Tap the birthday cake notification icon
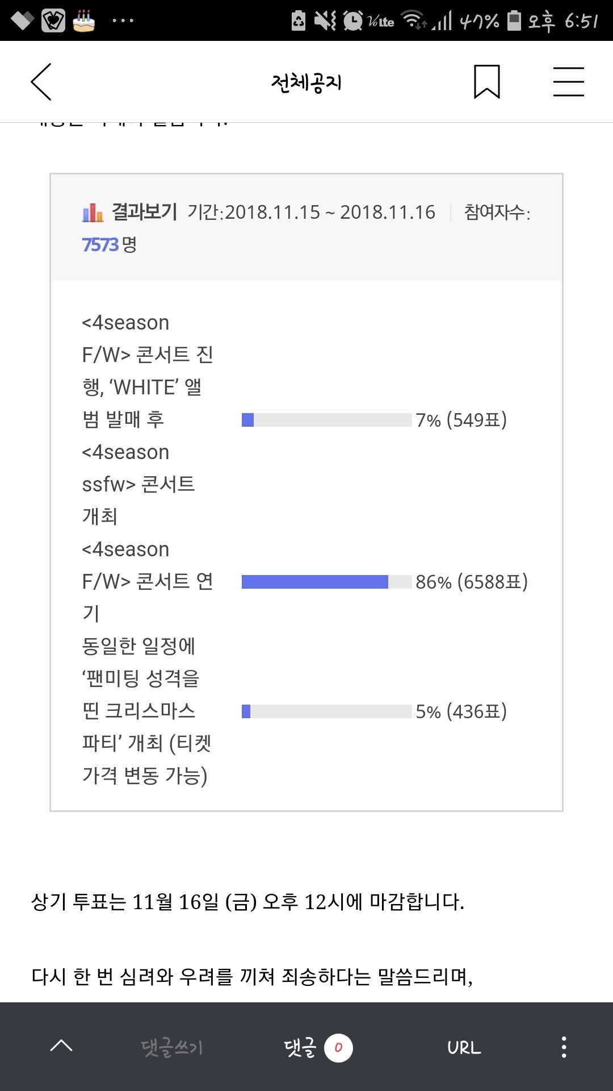This screenshot has width=613, height=1091. click(x=83, y=21)
